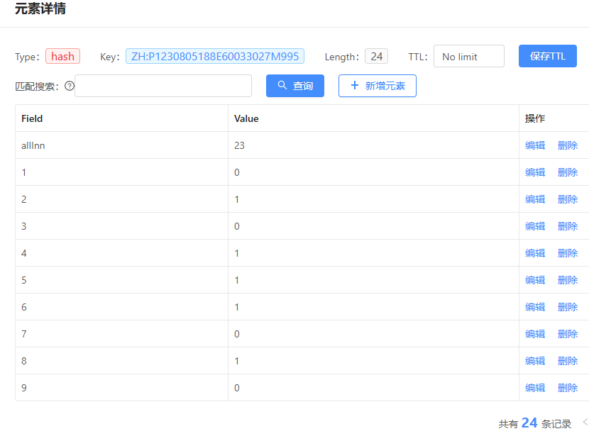The width and height of the screenshot is (589, 436).
Task: Click the 新增元素 add button
Action: pyautogui.click(x=377, y=86)
